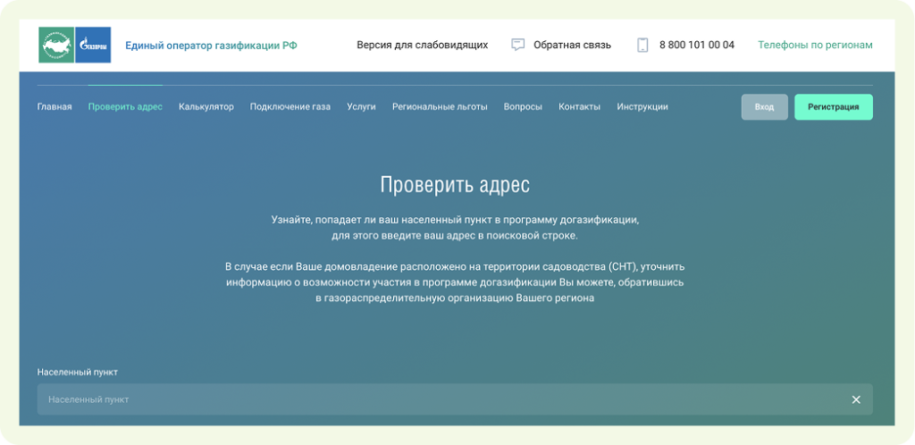915x445 pixels.
Task: Open the Инструкции menu item
Action: pyautogui.click(x=642, y=106)
